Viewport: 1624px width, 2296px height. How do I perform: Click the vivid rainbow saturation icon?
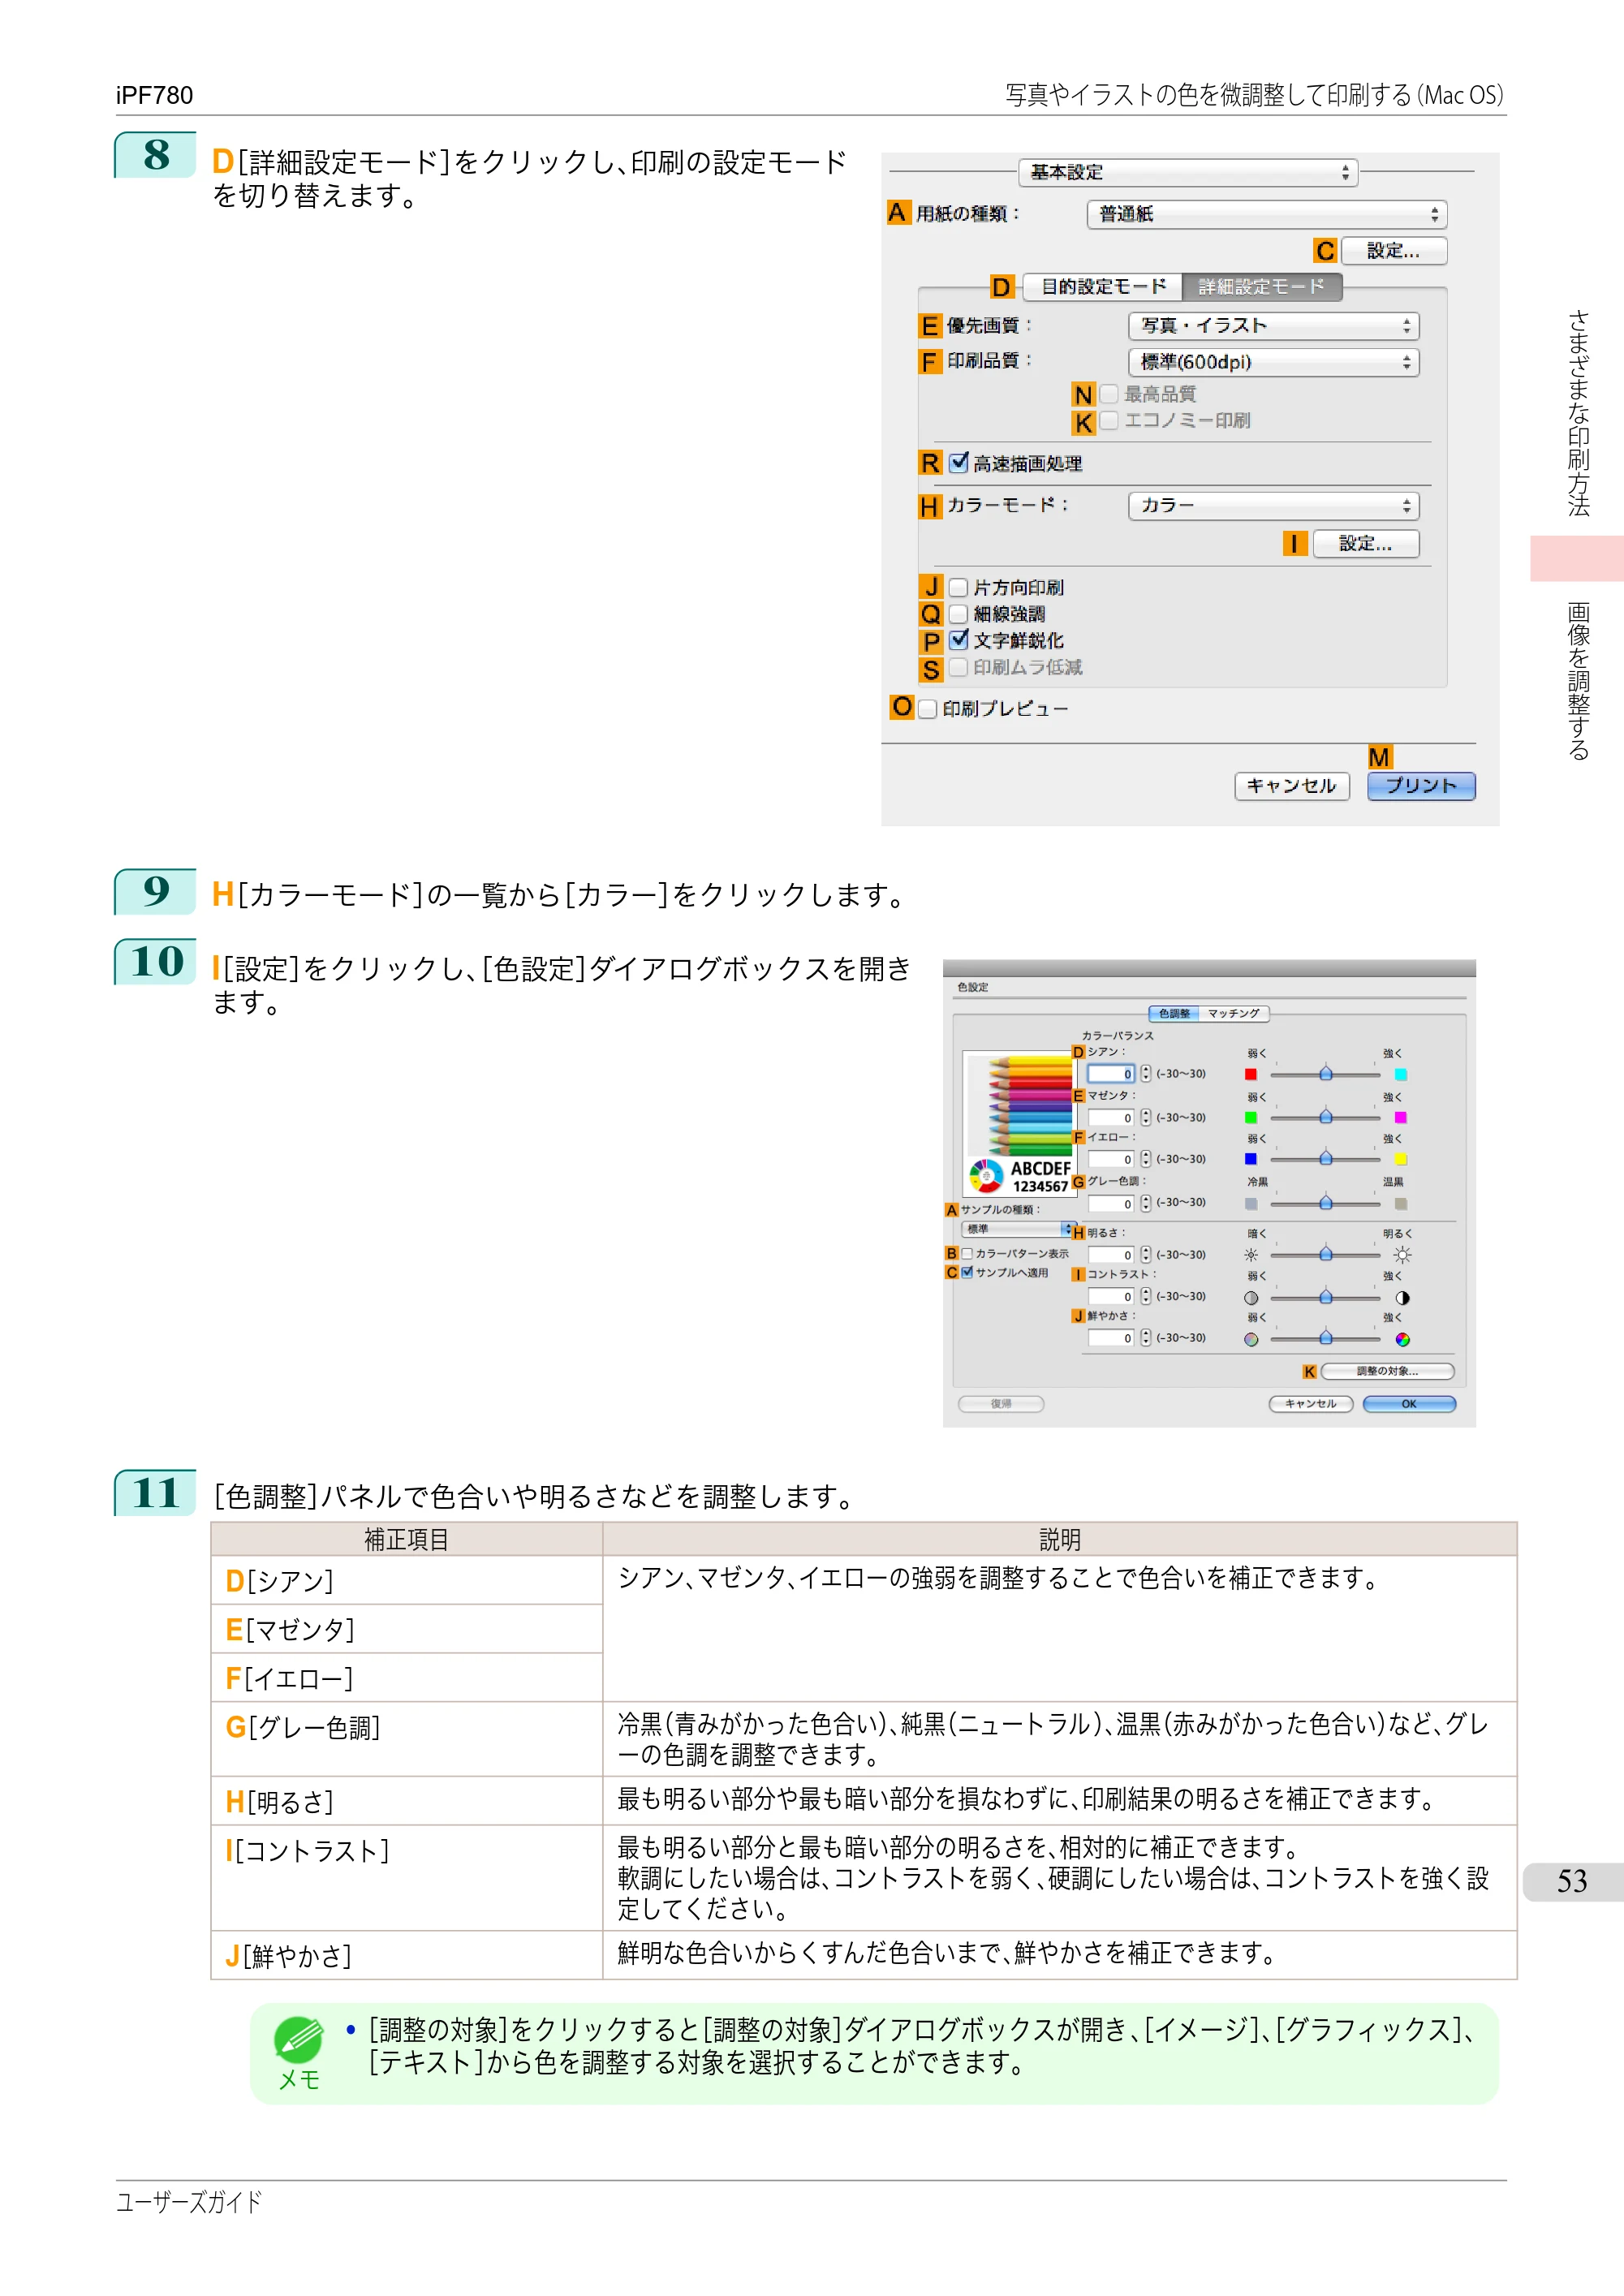[1402, 1340]
